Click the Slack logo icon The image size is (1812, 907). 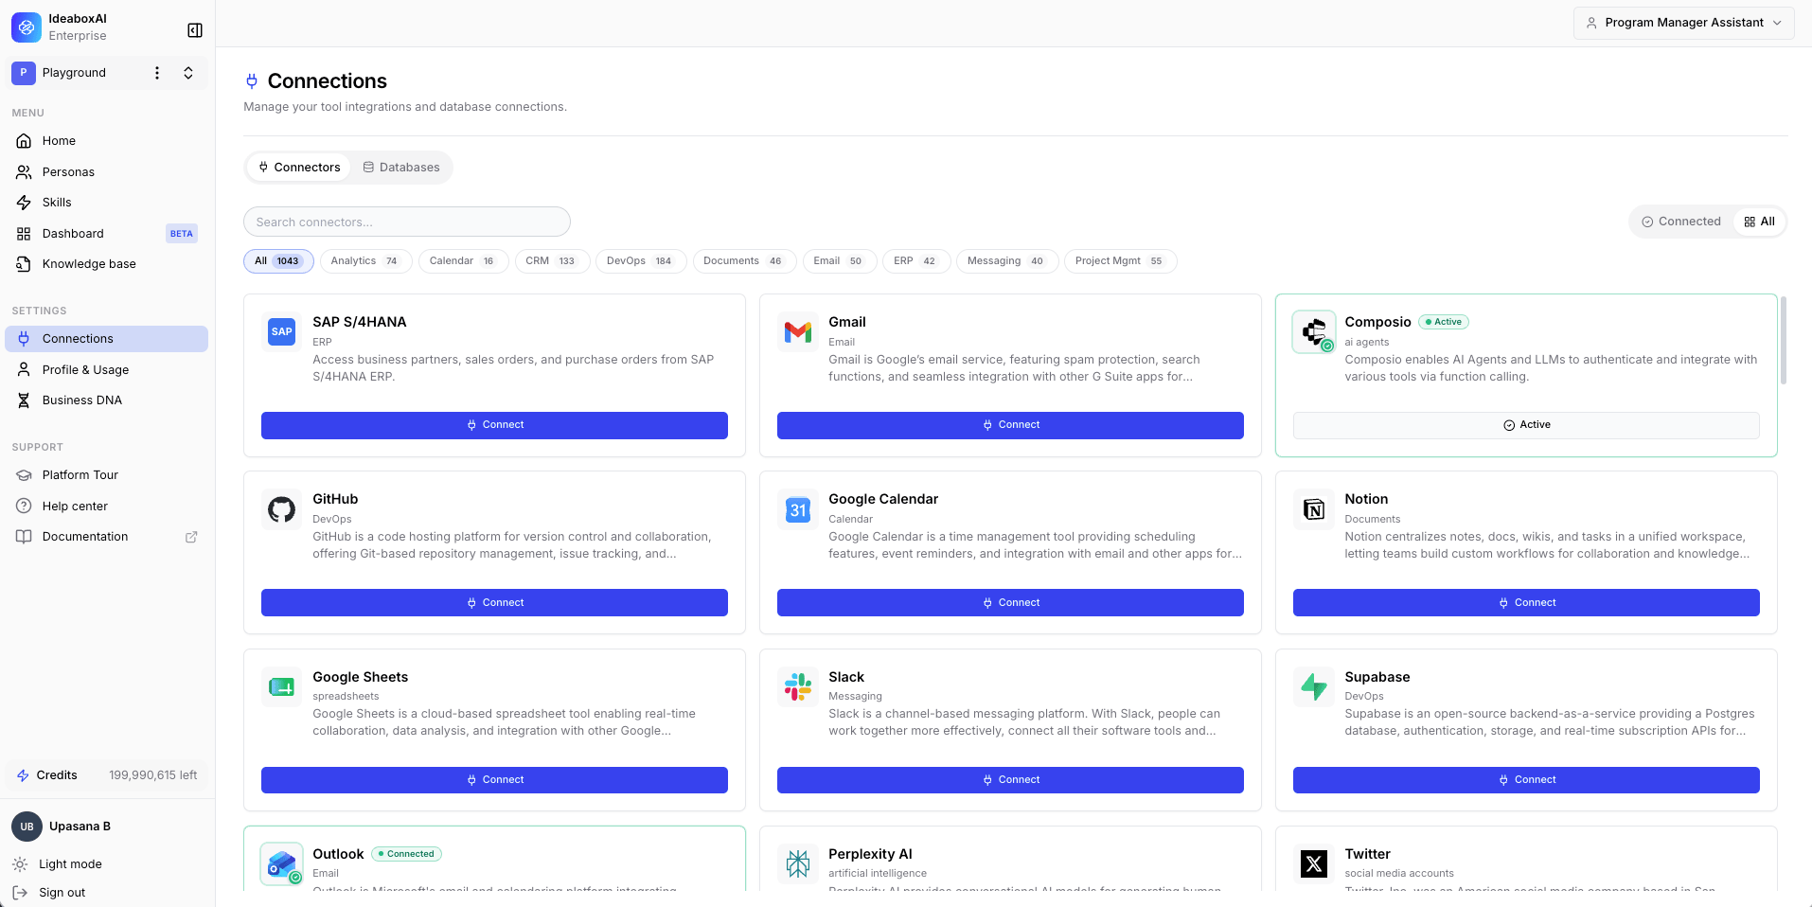(798, 686)
